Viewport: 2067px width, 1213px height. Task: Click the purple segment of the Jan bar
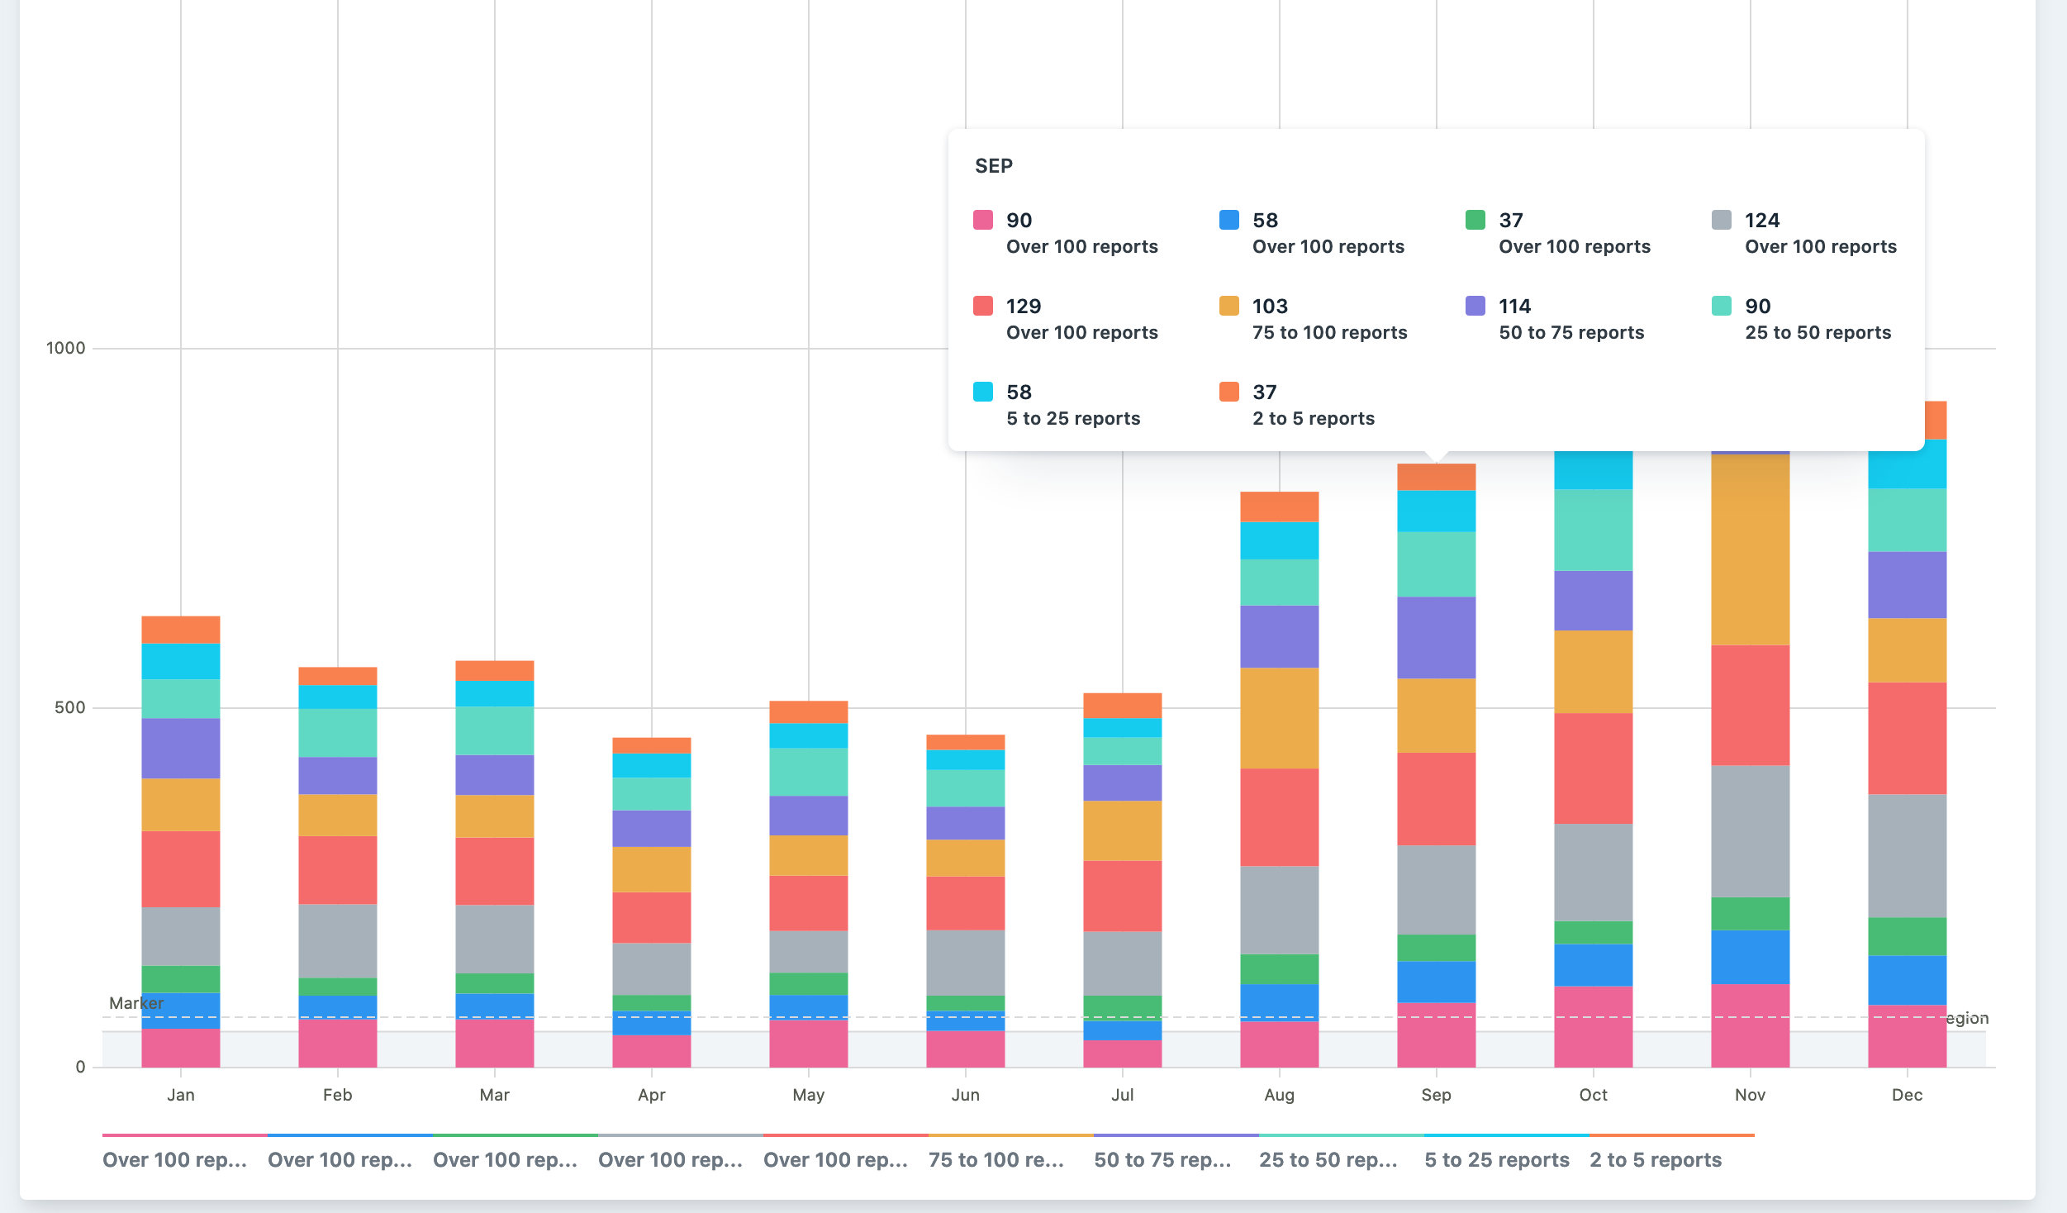point(180,748)
